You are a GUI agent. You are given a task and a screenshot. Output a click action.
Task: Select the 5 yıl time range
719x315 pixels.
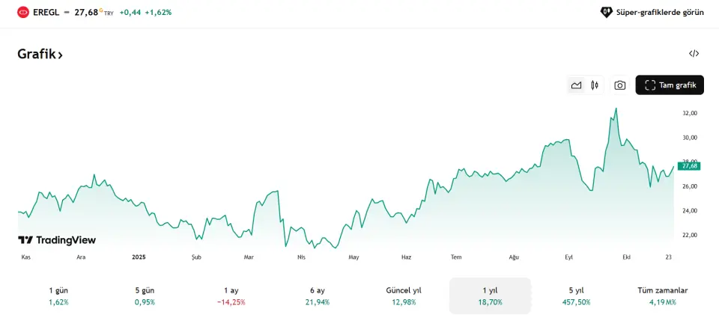pos(576,296)
